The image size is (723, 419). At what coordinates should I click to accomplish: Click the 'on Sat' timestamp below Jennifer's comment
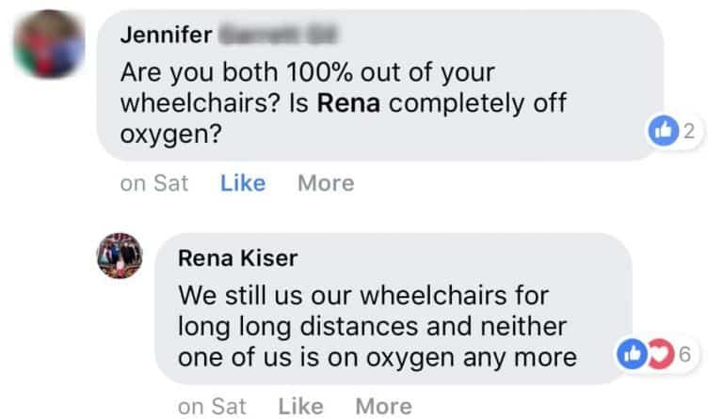click(154, 183)
